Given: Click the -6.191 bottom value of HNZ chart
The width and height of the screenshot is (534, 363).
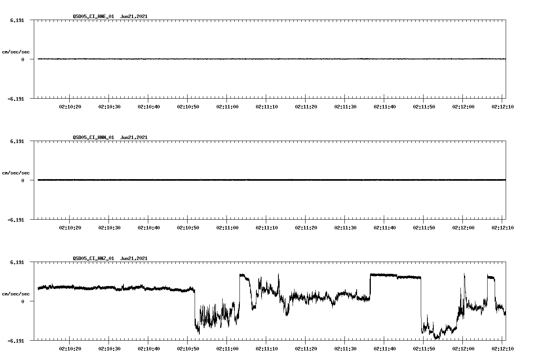Looking at the screenshot, I should tap(16, 341).
